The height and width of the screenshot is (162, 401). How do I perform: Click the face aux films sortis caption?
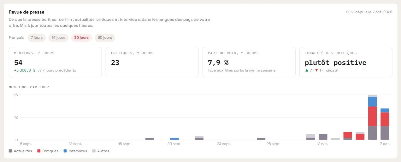click(x=242, y=70)
